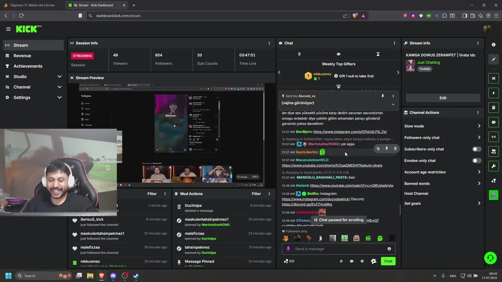Image resolution: width=502 pixels, height=282 pixels.
Task: Click the hourglass icon in chat toolbar
Action: (x=378, y=54)
